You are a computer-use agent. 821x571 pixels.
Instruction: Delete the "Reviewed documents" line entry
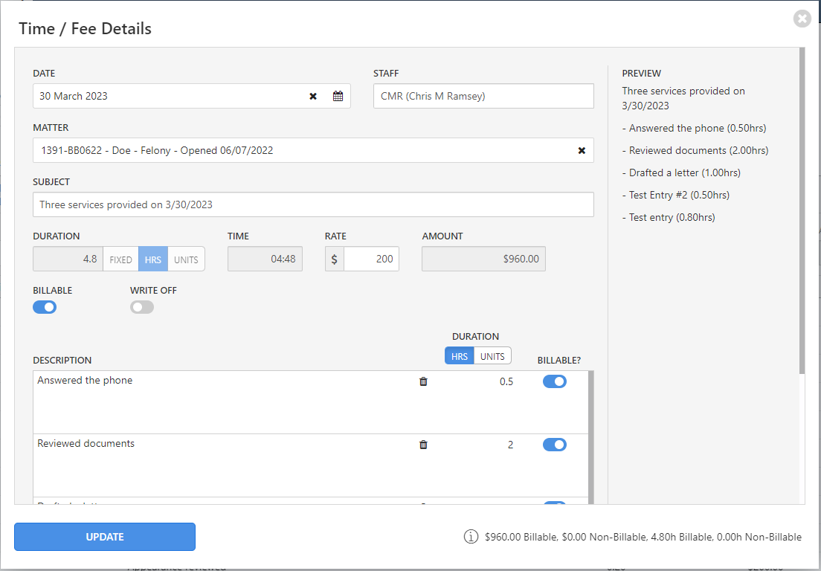(x=422, y=444)
